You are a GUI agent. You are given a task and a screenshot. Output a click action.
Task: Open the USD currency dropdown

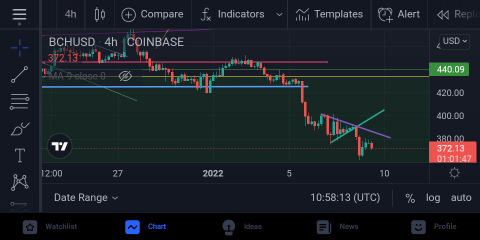pyautogui.click(x=454, y=41)
